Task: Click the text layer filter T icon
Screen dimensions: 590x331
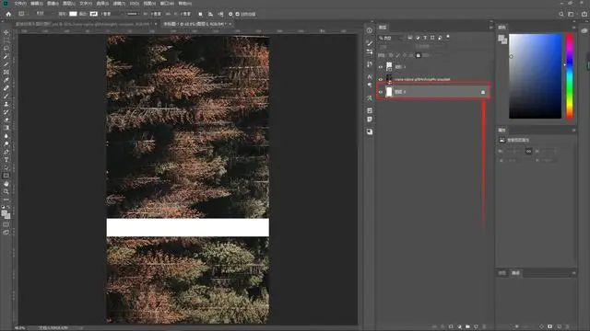Action: [425, 38]
